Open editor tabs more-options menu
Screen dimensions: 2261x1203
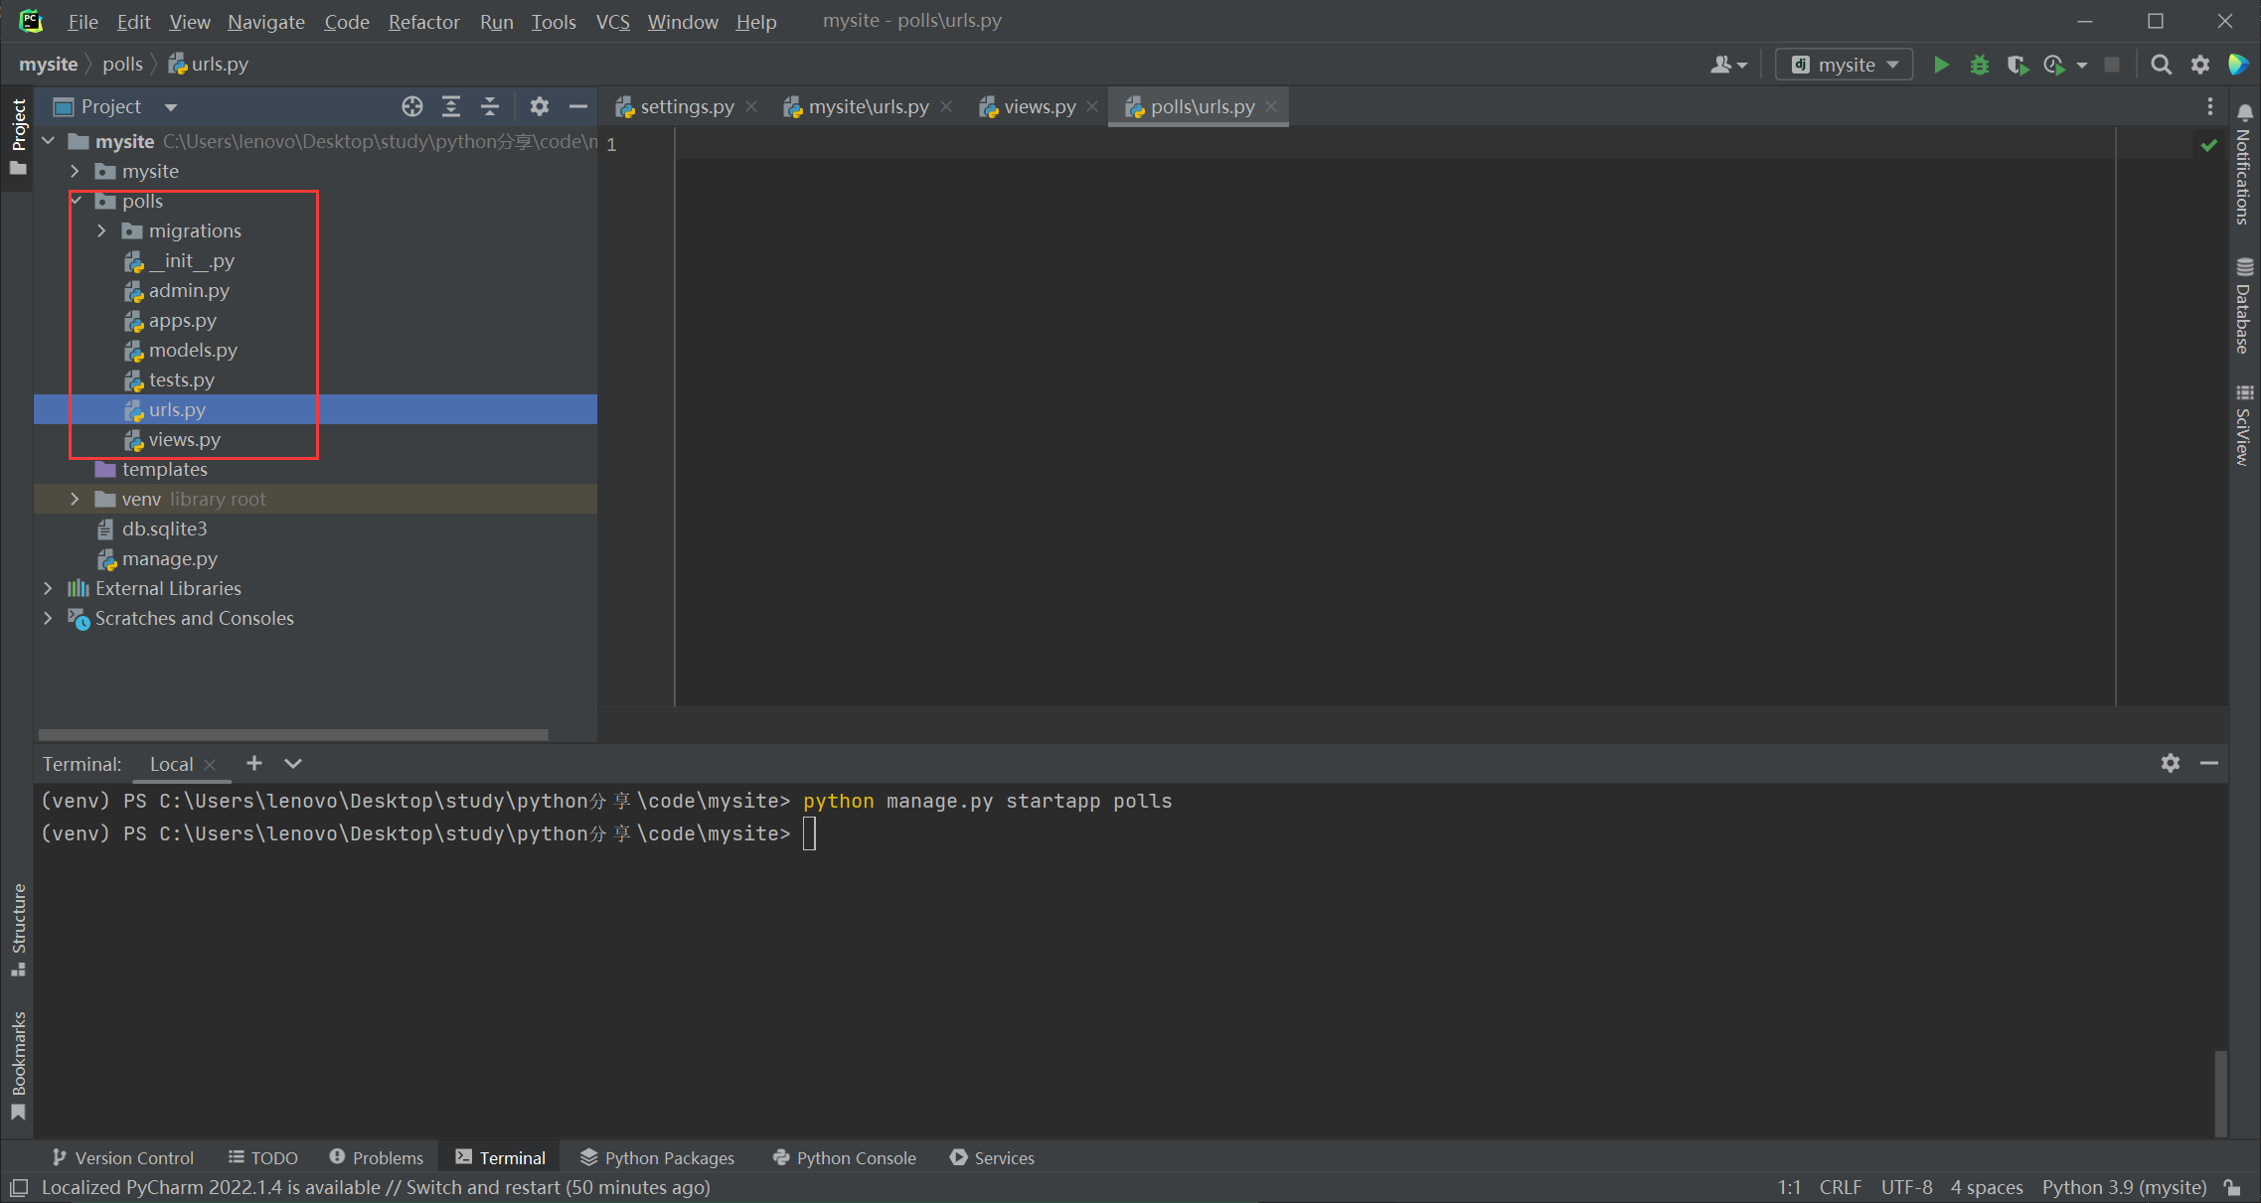click(2210, 106)
